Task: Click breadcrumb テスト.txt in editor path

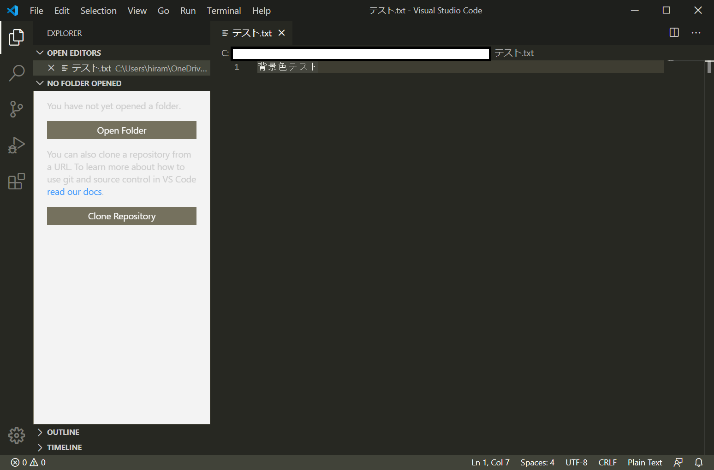Action: 514,53
